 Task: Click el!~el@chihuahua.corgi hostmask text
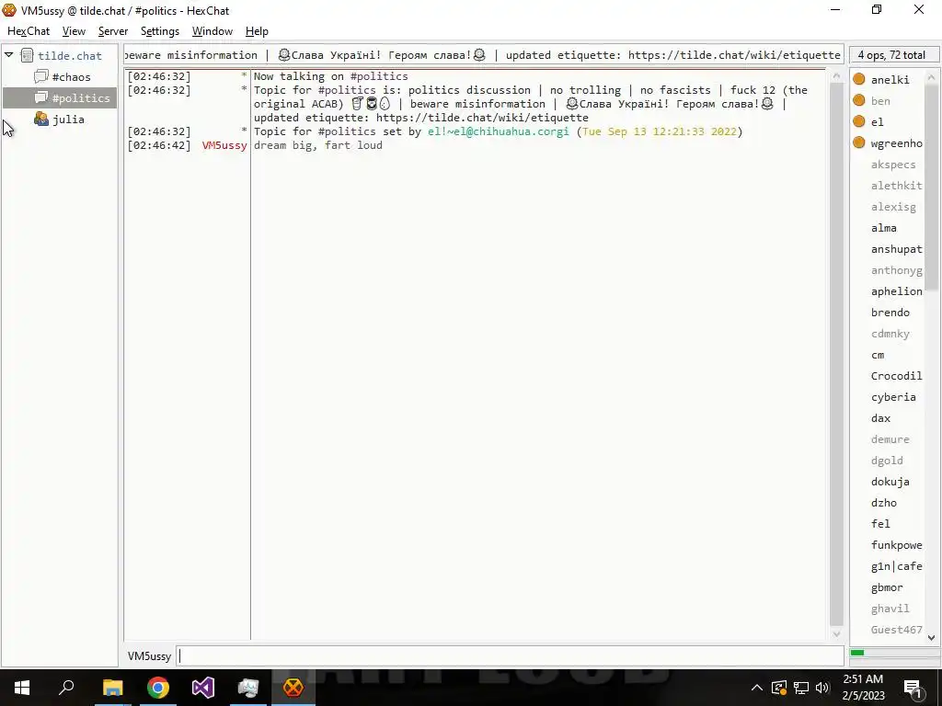click(498, 131)
